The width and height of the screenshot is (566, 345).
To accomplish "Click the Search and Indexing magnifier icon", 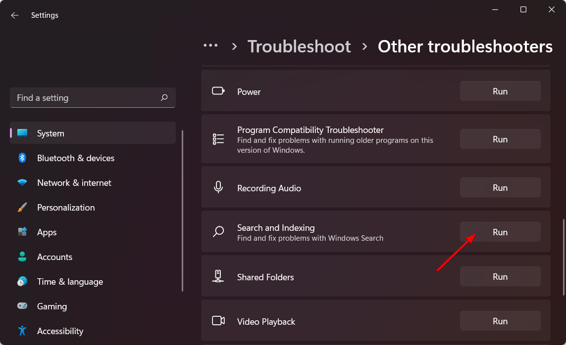I will 218,231.
